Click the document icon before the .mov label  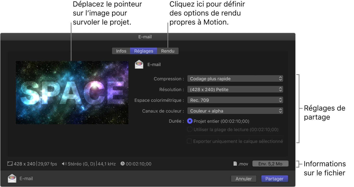(x=236, y=164)
